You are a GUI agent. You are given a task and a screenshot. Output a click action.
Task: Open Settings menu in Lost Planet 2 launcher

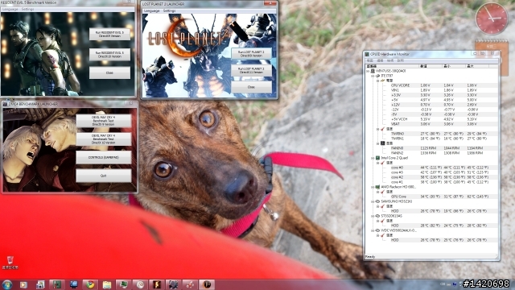[170, 10]
